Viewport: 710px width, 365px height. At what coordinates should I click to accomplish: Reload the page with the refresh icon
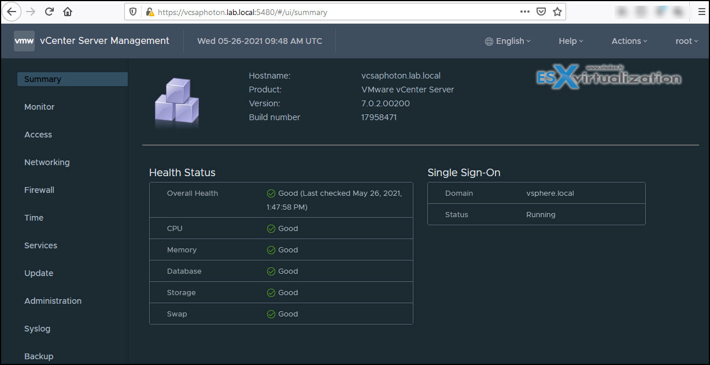[50, 12]
